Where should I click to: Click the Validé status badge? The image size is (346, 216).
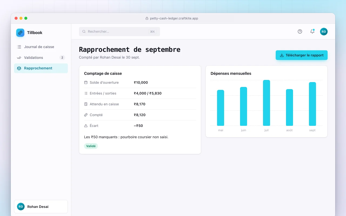(91, 146)
